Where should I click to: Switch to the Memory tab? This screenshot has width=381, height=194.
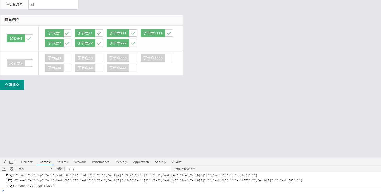(121, 162)
